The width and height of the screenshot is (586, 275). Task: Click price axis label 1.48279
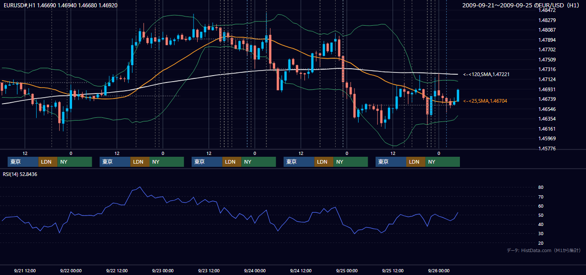point(547,20)
